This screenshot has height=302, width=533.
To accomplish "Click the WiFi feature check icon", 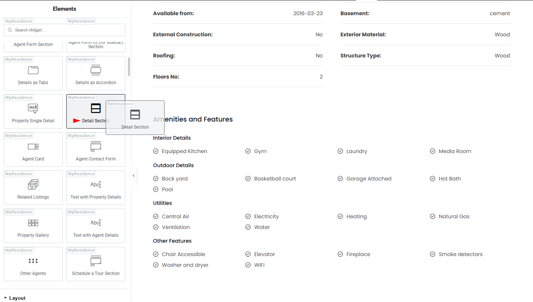I will (x=248, y=265).
